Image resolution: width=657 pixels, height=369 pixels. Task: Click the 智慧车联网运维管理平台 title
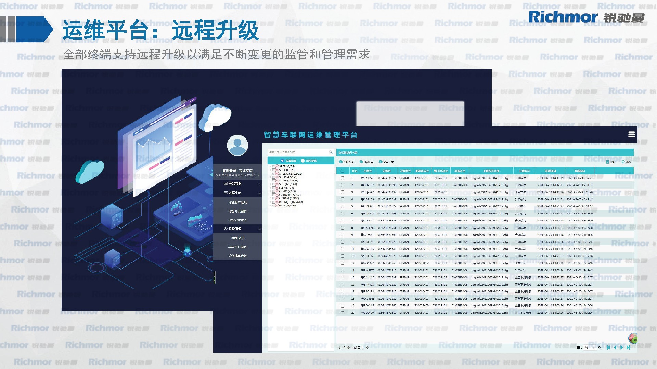click(x=310, y=135)
